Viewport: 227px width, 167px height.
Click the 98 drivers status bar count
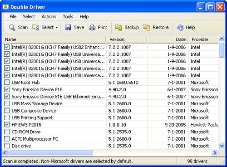tap(197, 161)
